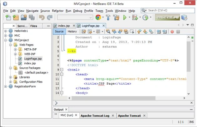The image size is (197, 127).
Task: Open the Chrome browser run icon
Action: pyautogui.click(x=98, y=17)
